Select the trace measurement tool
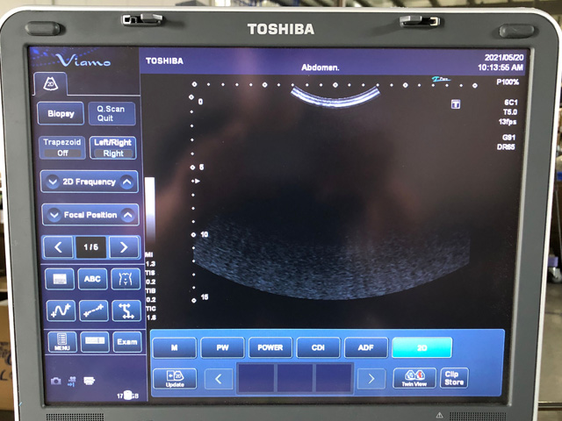 click(61, 310)
